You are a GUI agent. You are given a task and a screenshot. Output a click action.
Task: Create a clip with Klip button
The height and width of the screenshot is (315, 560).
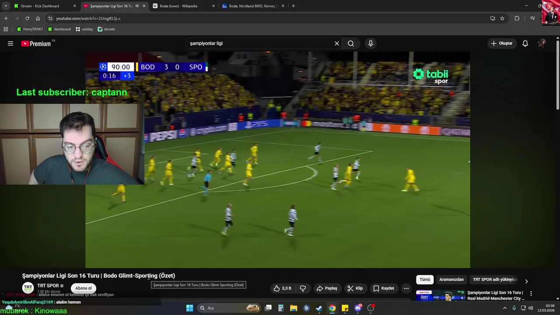[355, 288]
